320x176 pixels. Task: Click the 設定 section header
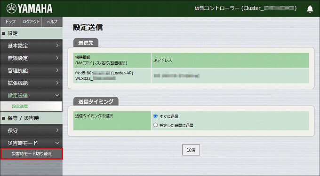click(x=32, y=33)
